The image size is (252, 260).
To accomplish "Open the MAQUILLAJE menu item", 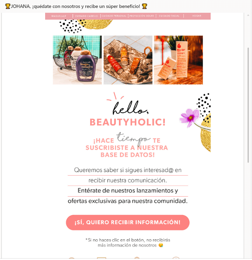I will tap(59, 16).
